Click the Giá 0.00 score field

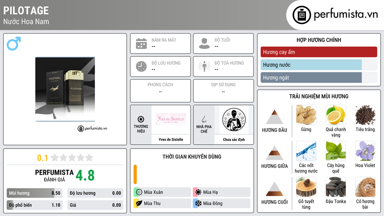point(95,205)
